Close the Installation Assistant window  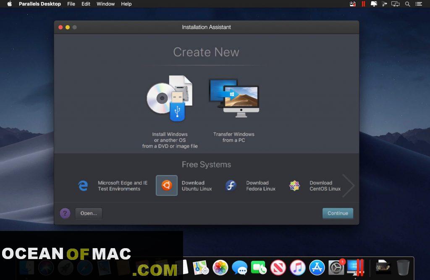click(60, 27)
